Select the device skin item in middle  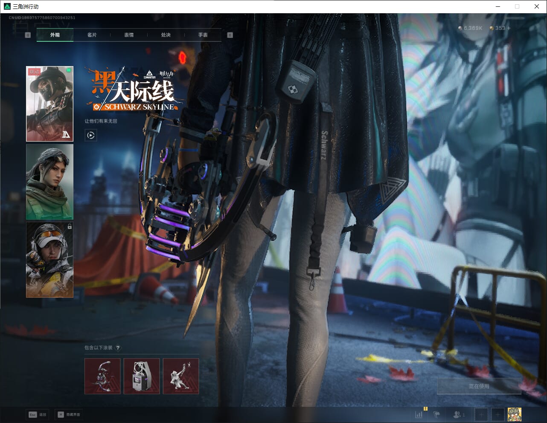coord(142,376)
